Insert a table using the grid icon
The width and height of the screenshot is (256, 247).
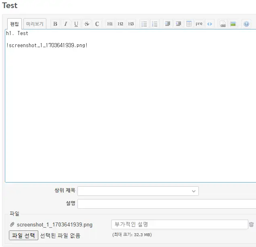(189, 24)
